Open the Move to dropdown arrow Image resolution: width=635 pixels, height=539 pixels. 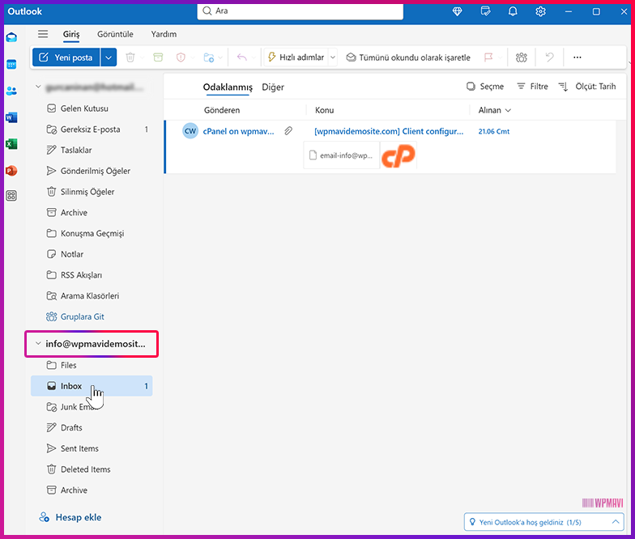tap(220, 58)
